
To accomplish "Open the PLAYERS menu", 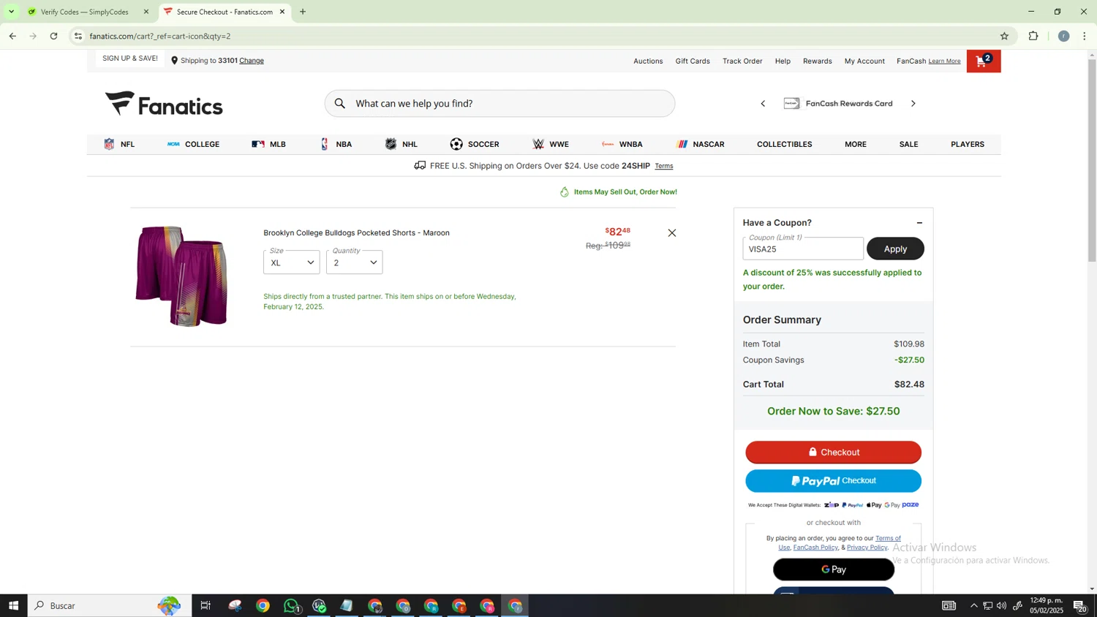I will pos(967,145).
